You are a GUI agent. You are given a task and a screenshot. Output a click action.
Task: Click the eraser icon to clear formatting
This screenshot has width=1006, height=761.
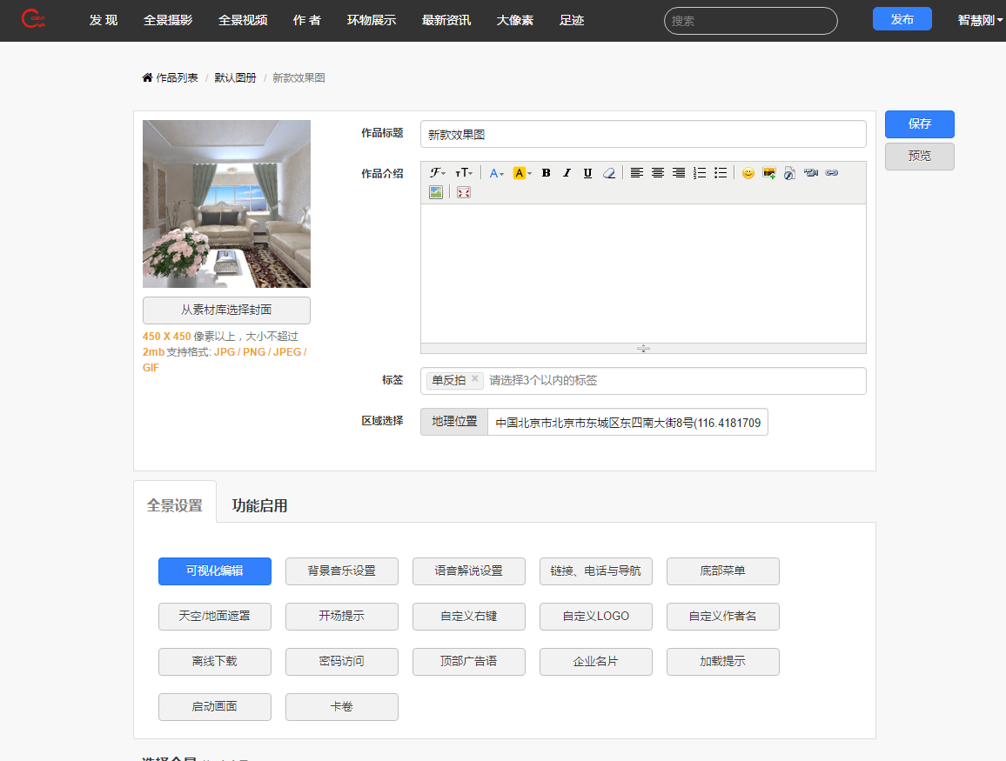(x=609, y=173)
